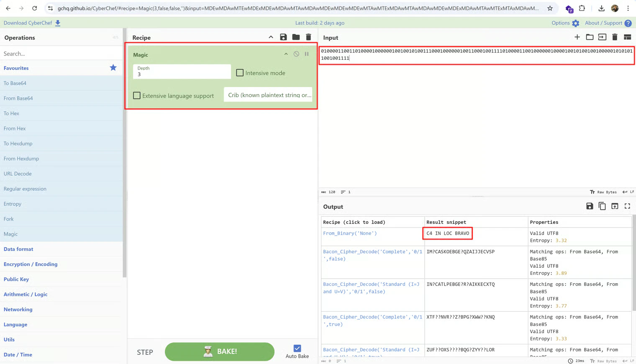Enable Extensive language support checkbox
Viewport: 636px width, 364px height.
click(137, 95)
